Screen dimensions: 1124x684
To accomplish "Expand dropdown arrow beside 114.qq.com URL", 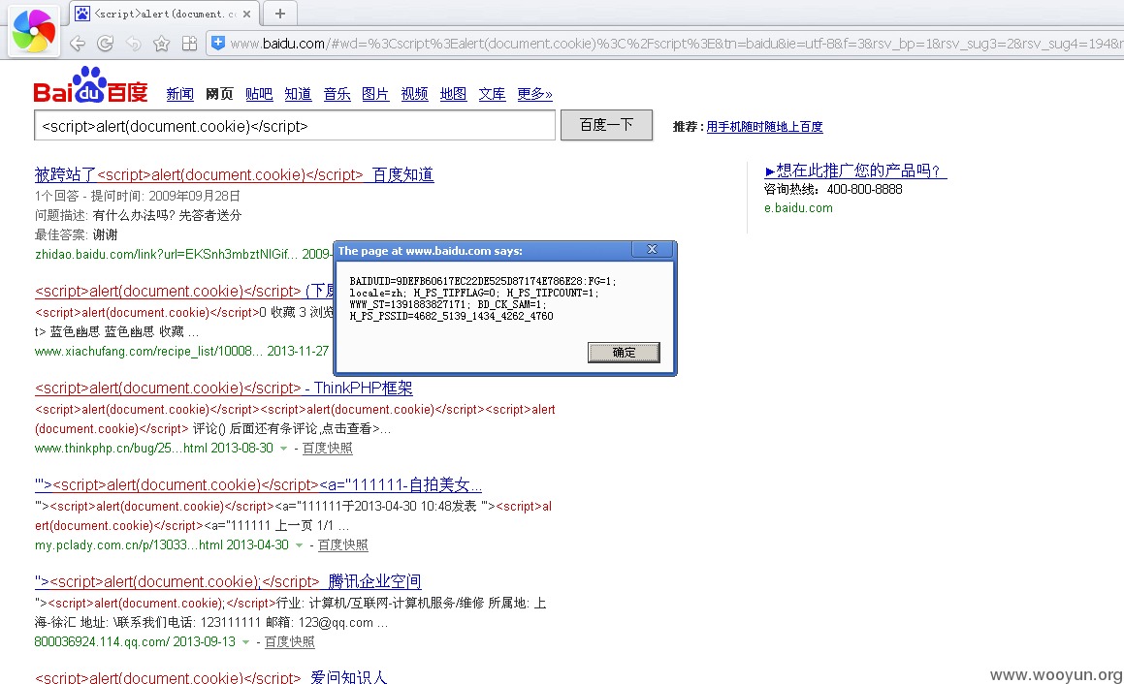I will [x=246, y=642].
